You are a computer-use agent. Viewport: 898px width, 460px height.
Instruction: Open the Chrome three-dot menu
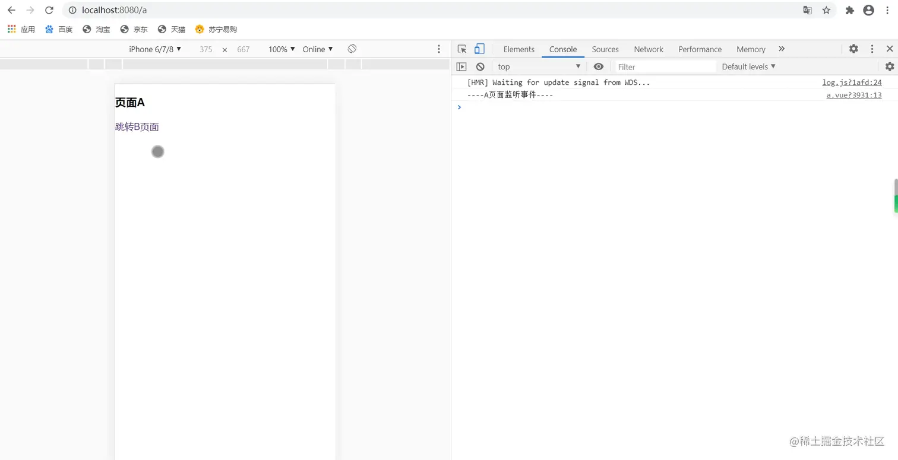pyautogui.click(x=887, y=10)
